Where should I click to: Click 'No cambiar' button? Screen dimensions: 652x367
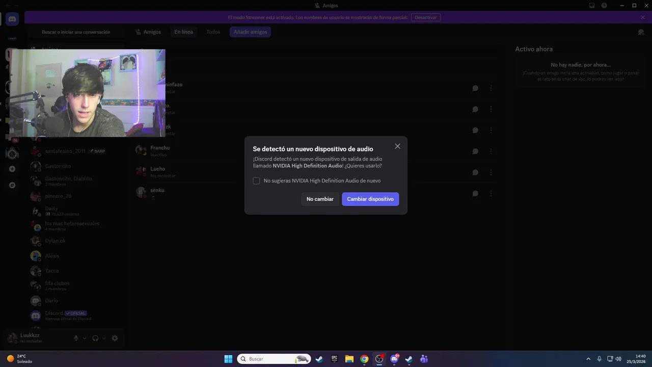(320, 199)
